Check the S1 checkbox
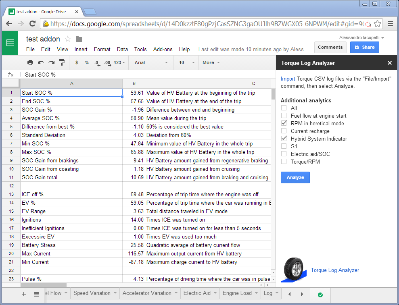Image resolution: width=399 pixels, height=305 pixels. point(284,146)
